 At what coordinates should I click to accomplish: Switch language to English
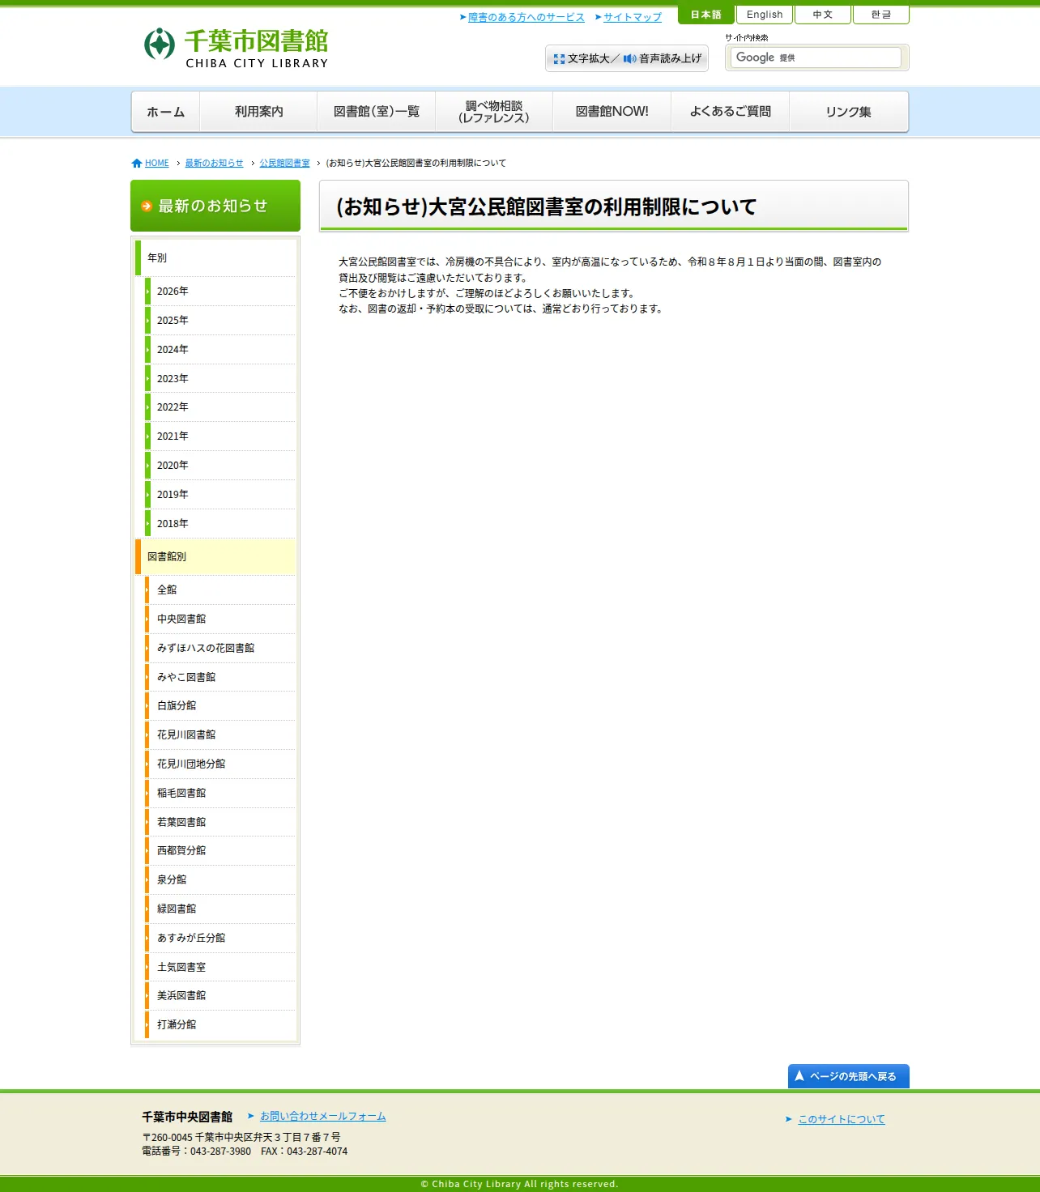pyautogui.click(x=765, y=15)
